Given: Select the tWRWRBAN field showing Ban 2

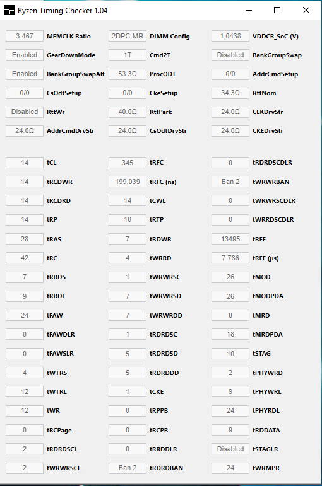Looking at the screenshot, I should 230,182.
